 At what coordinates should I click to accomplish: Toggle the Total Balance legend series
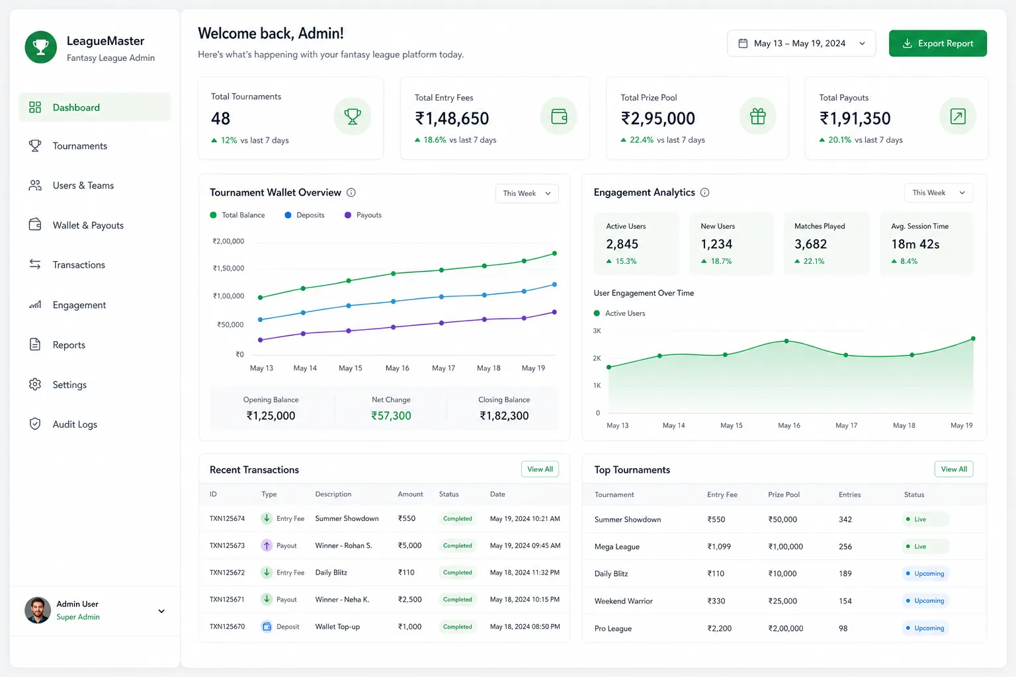coord(237,215)
